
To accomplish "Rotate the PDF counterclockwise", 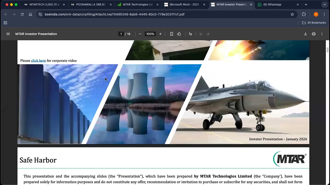I will [x=179, y=34].
